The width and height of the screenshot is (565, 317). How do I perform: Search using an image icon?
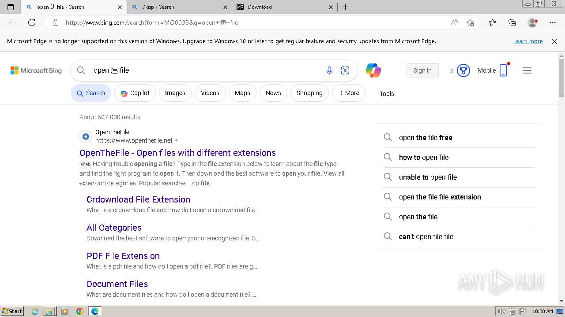click(345, 70)
